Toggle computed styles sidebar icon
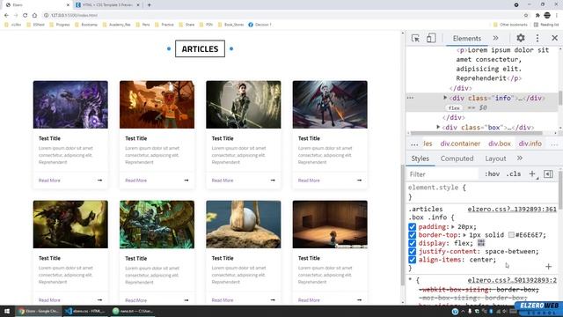The image size is (563, 317). click(548, 174)
